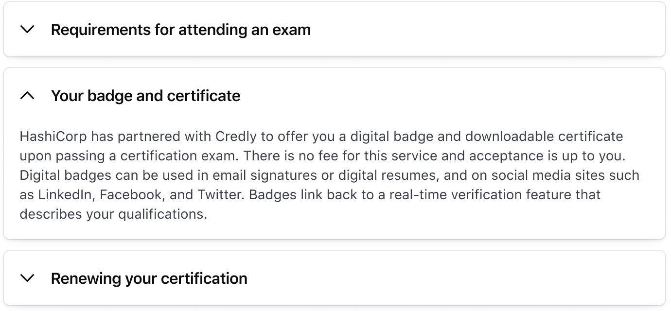Click empty area right of Requirements heading

(486, 30)
